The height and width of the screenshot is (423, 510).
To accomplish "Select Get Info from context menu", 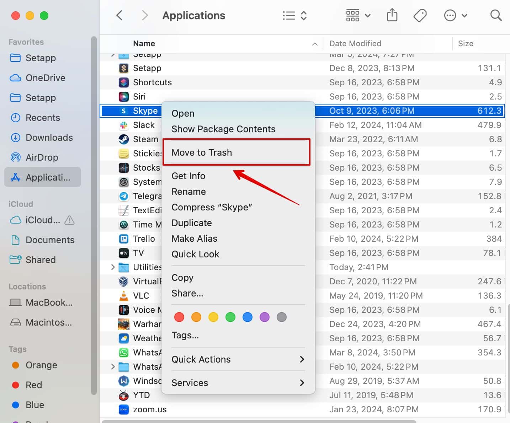I will tap(188, 176).
